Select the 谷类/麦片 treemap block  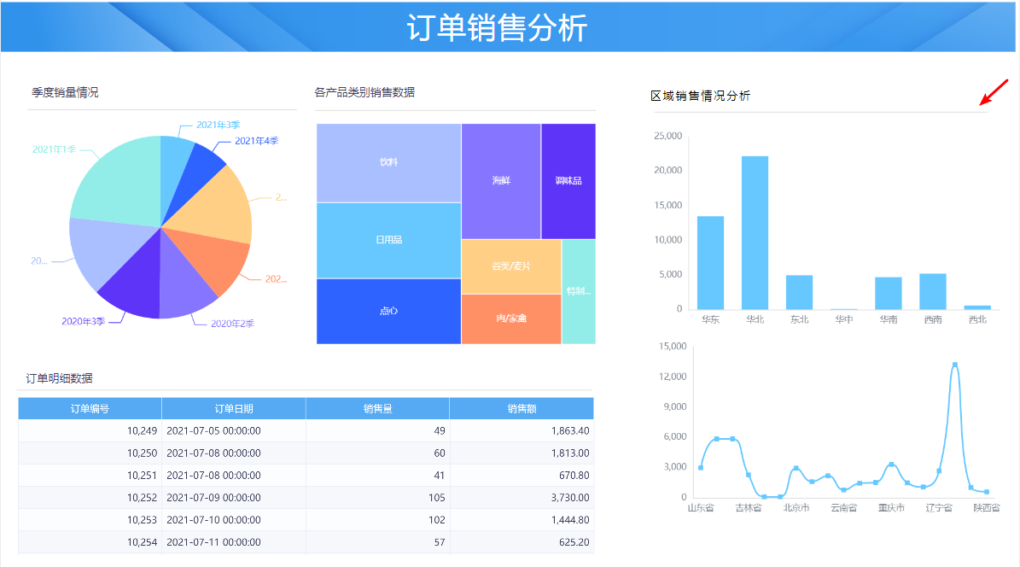pyautogui.click(x=511, y=266)
